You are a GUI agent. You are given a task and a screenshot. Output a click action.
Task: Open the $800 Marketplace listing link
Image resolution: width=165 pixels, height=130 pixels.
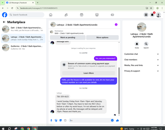point(69,33)
